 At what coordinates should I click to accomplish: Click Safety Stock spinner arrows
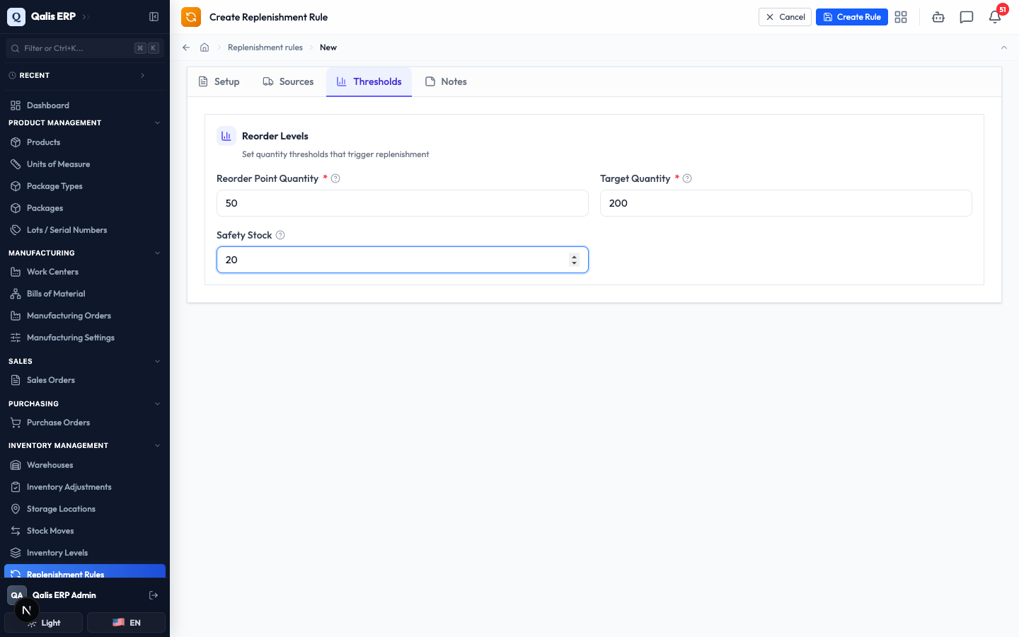point(574,260)
